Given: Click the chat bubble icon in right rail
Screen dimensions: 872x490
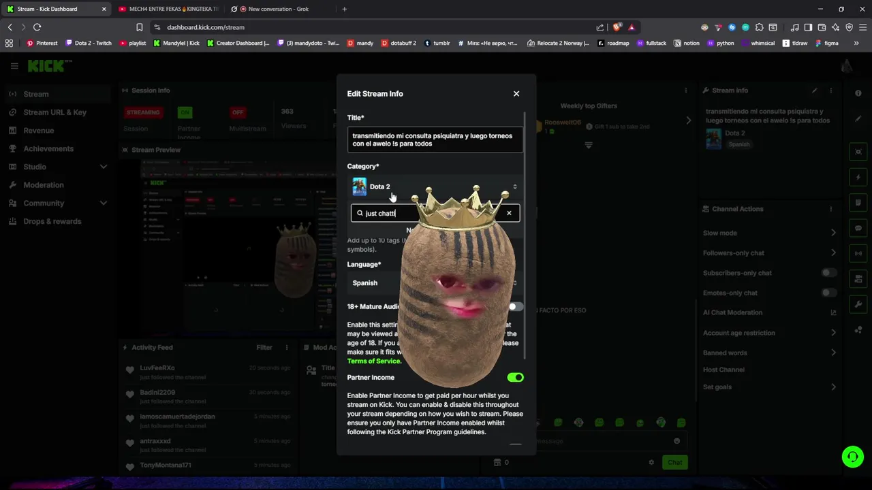Looking at the screenshot, I should click(858, 228).
